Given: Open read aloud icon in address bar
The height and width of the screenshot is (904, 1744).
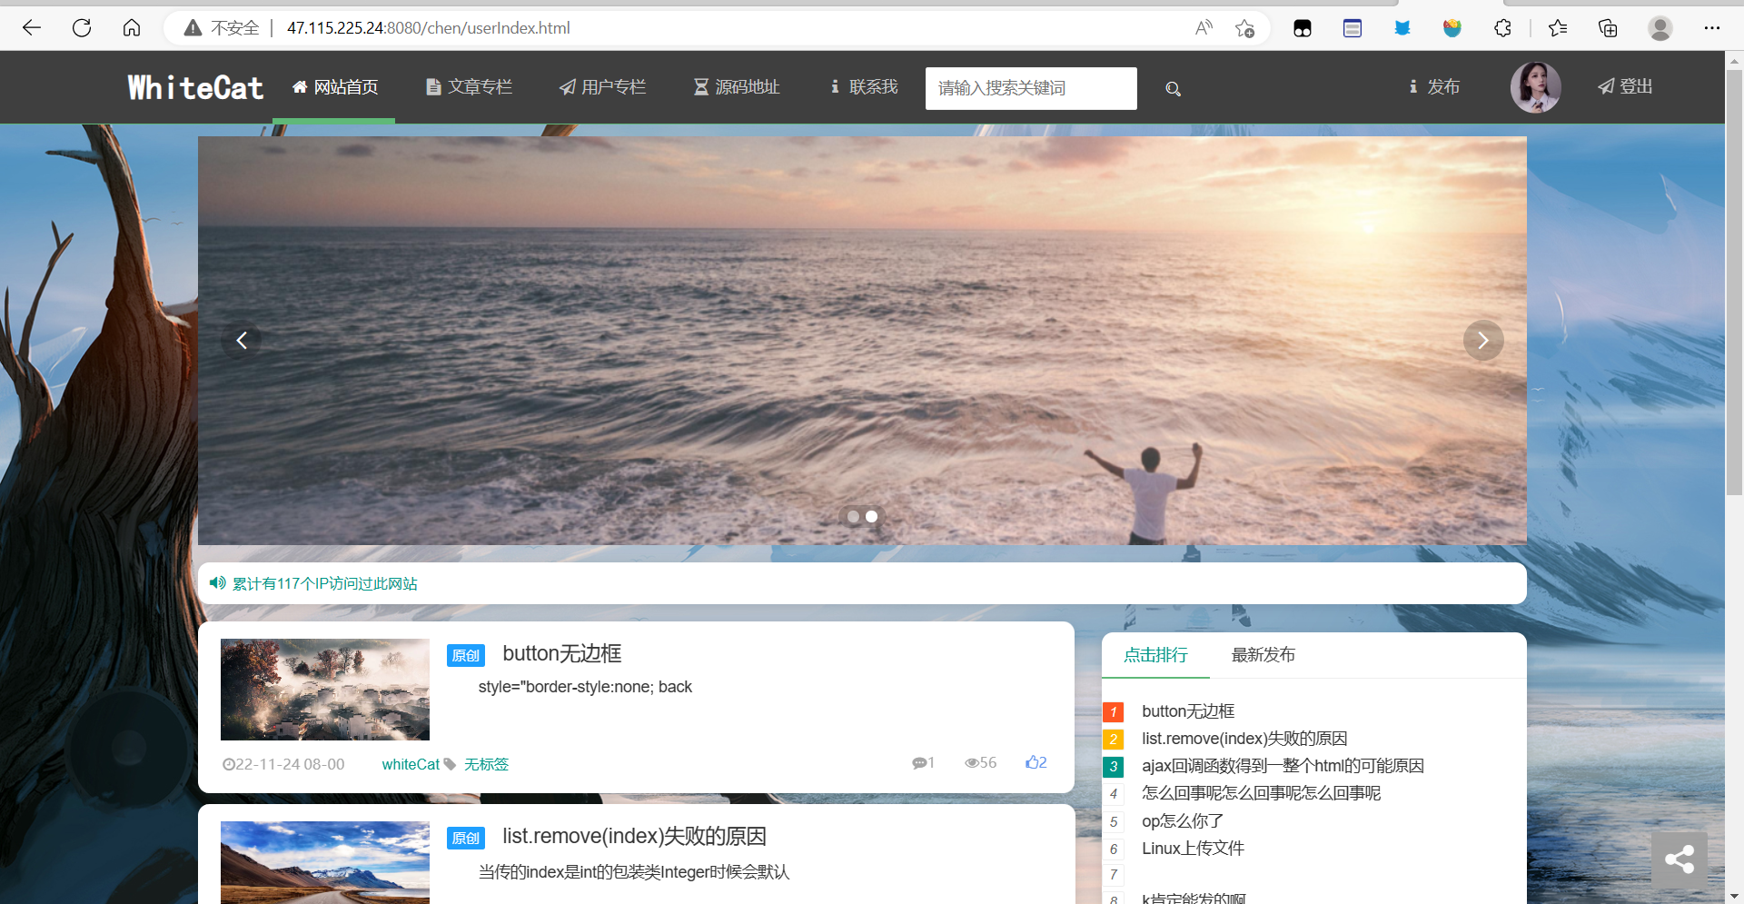Looking at the screenshot, I should tap(1204, 28).
